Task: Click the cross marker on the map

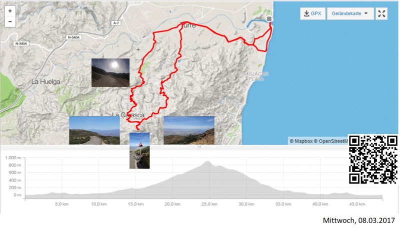Action: pos(138,49)
